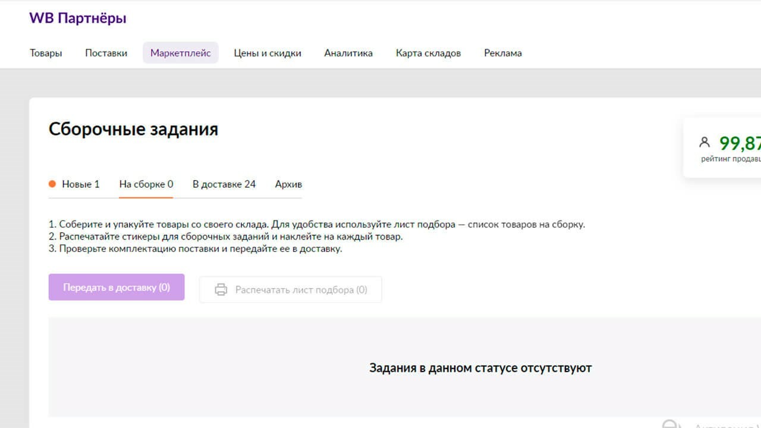The width and height of the screenshot is (761, 428).
Task: Click the seller rating person icon
Action: (x=705, y=142)
